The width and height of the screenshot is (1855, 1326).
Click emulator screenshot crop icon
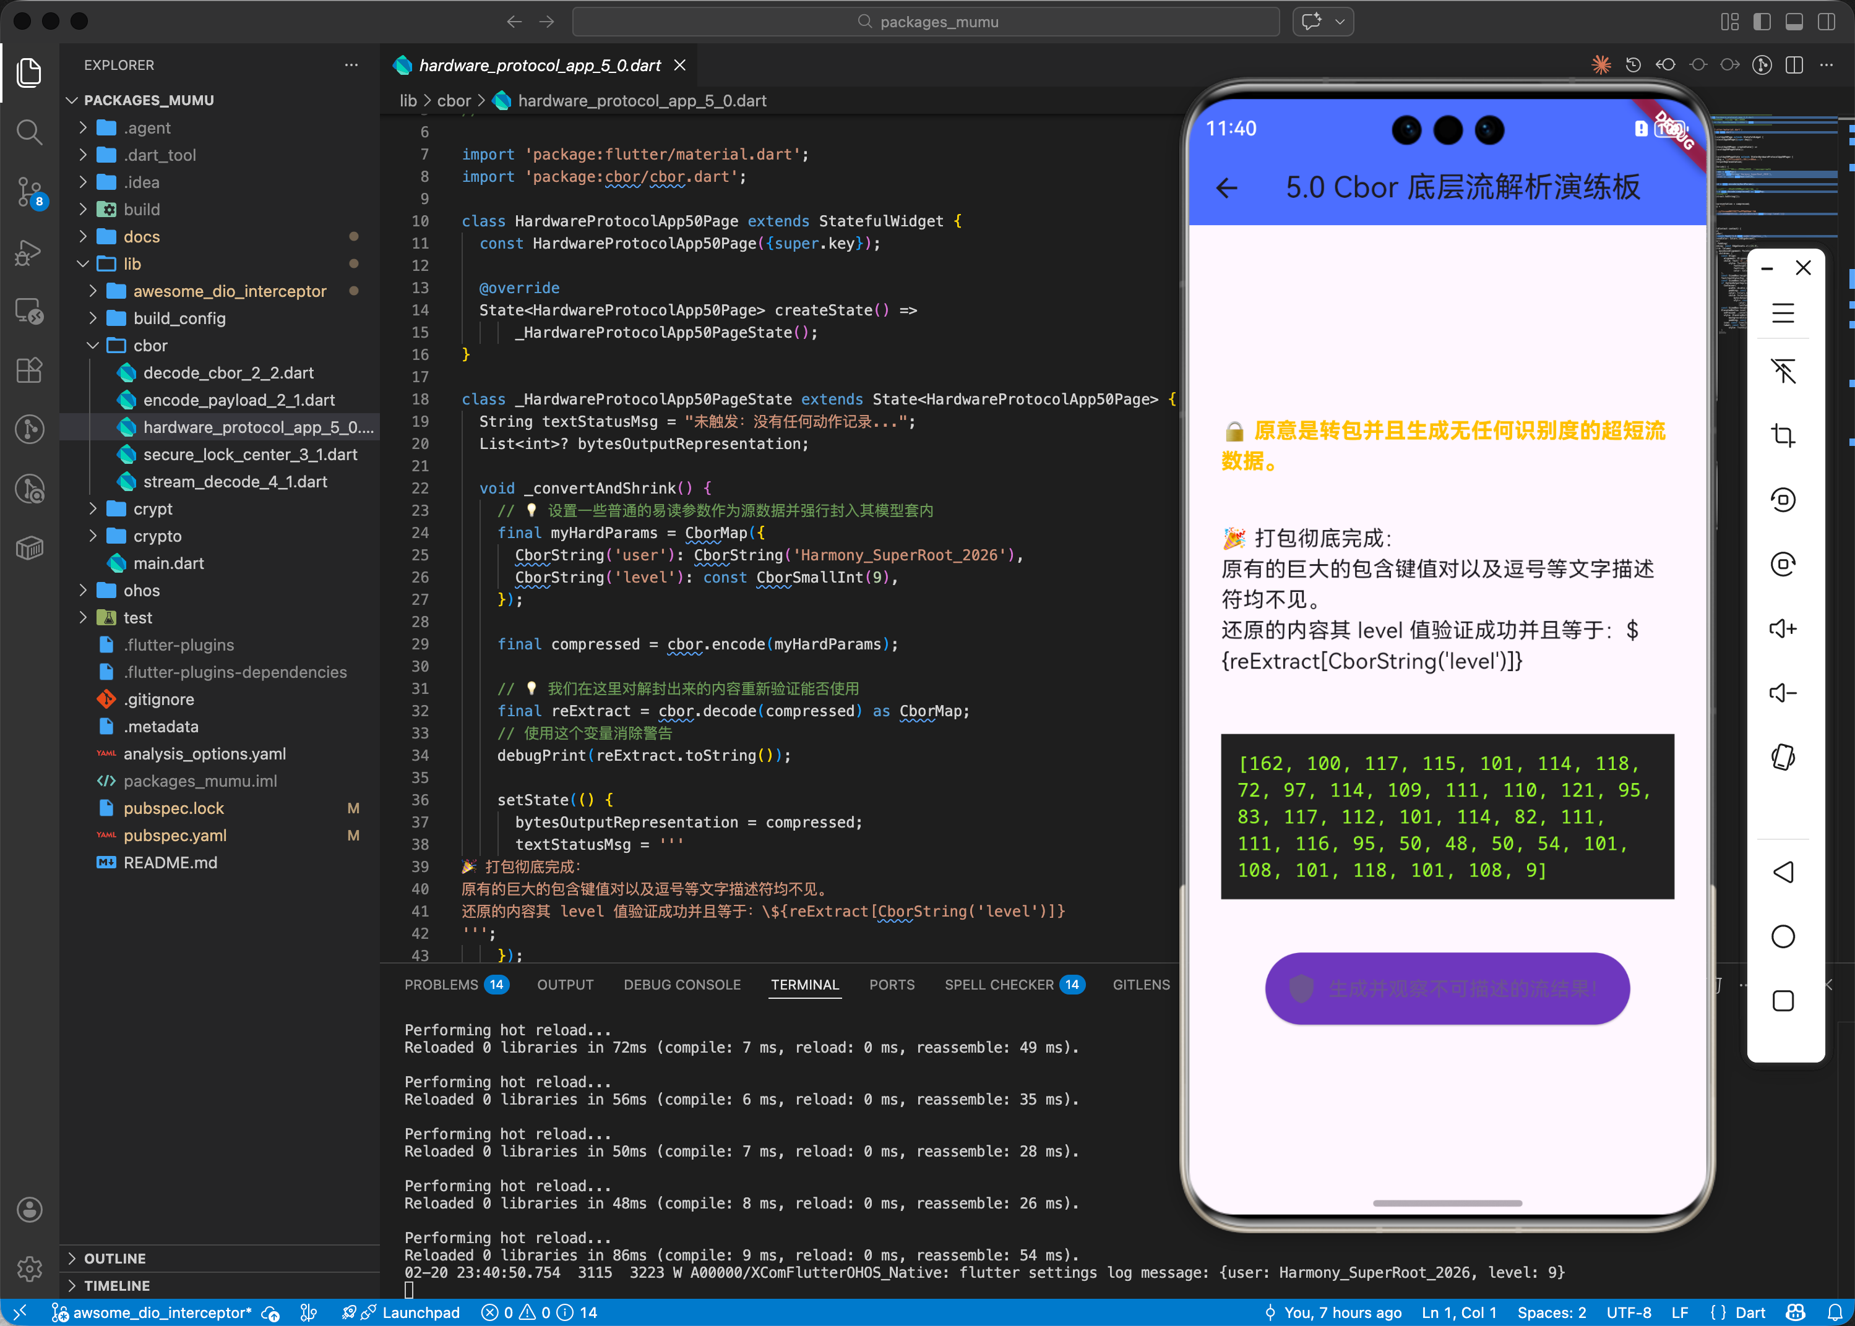coord(1783,435)
